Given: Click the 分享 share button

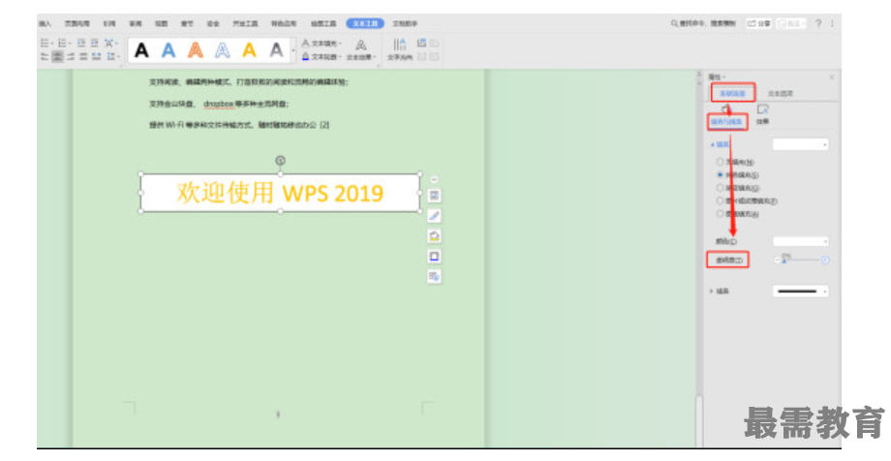Looking at the screenshot, I should (758, 23).
